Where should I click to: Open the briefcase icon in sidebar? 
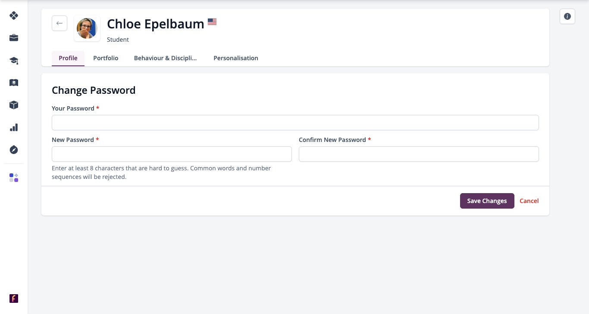pos(14,38)
